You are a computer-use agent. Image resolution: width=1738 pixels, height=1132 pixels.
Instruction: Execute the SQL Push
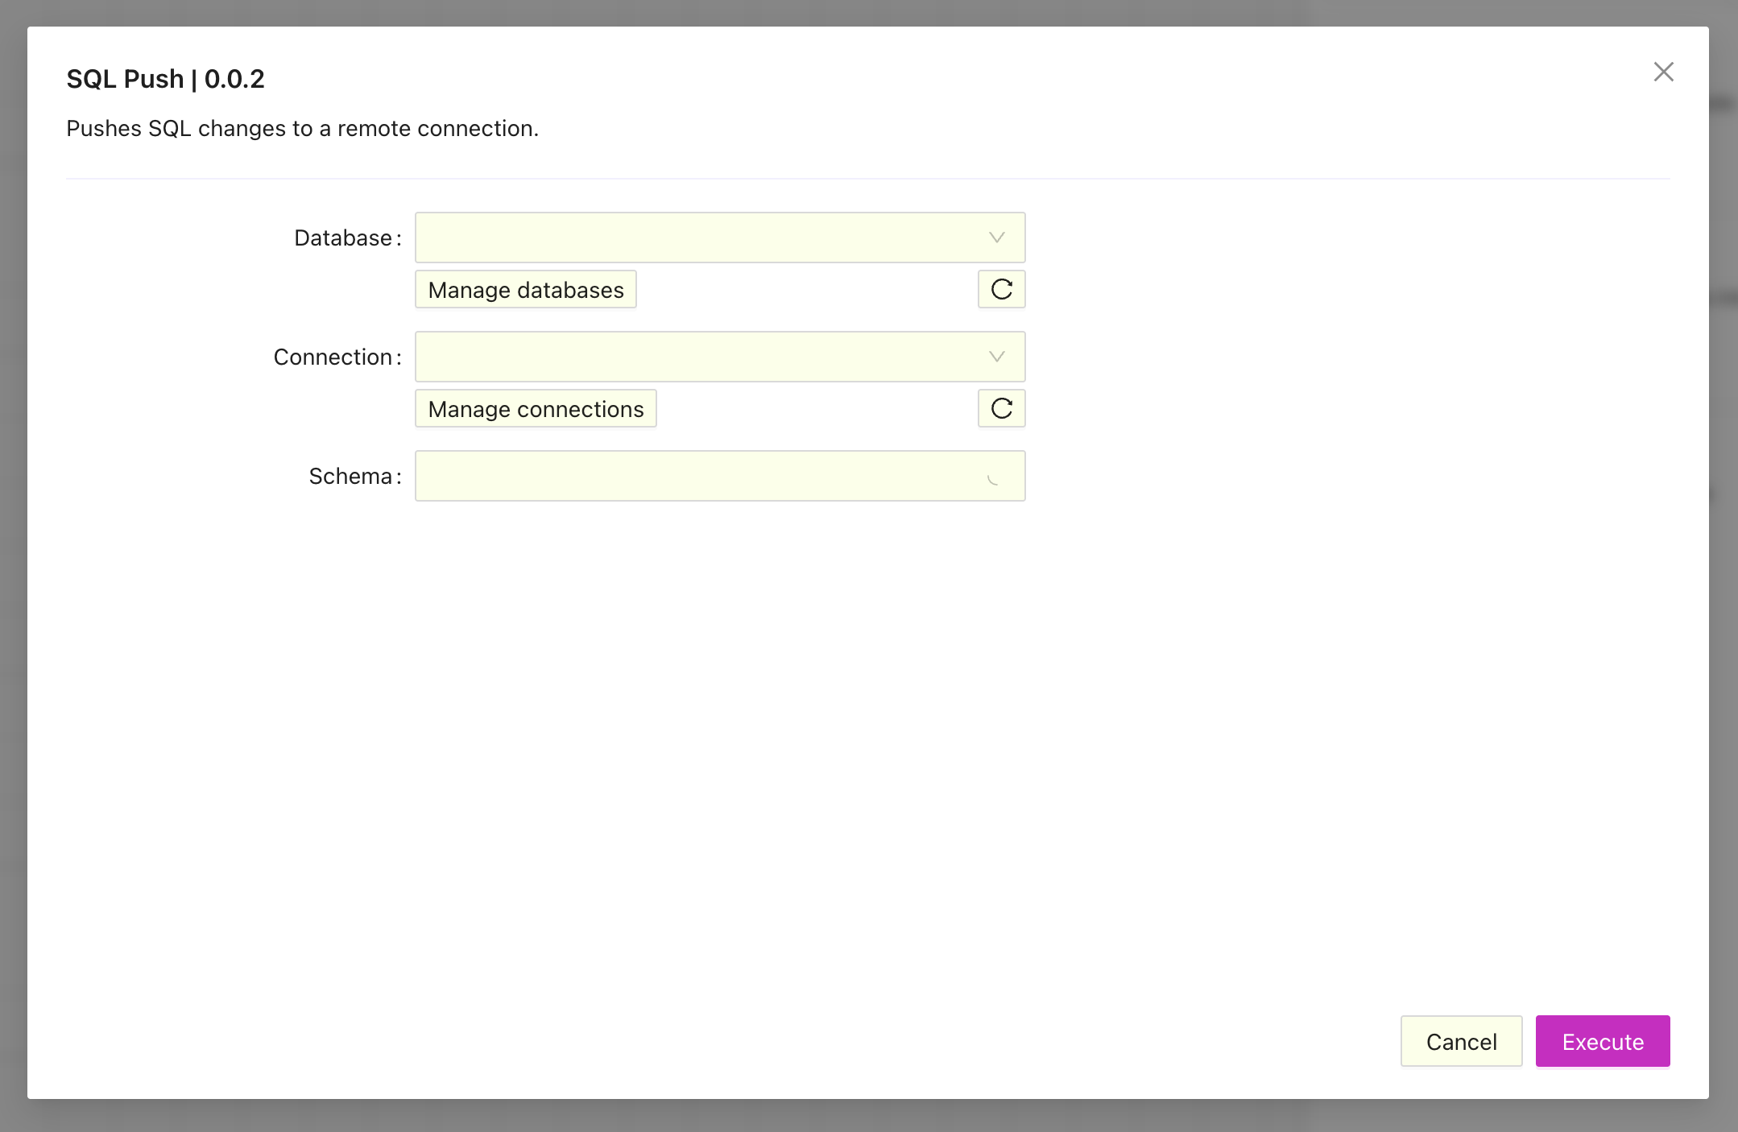[x=1602, y=1041]
